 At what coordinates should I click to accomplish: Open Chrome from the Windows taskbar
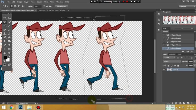pos(12,107)
